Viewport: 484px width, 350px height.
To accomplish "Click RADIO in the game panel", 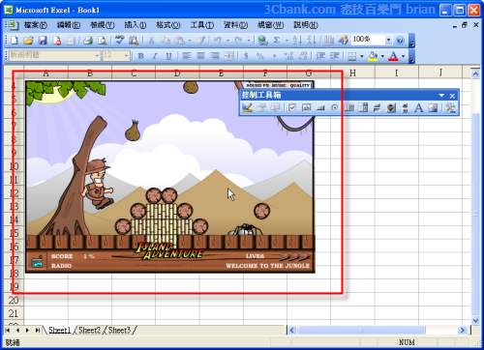I will coord(61,266).
